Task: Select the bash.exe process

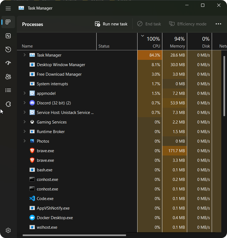Action: point(119,170)
